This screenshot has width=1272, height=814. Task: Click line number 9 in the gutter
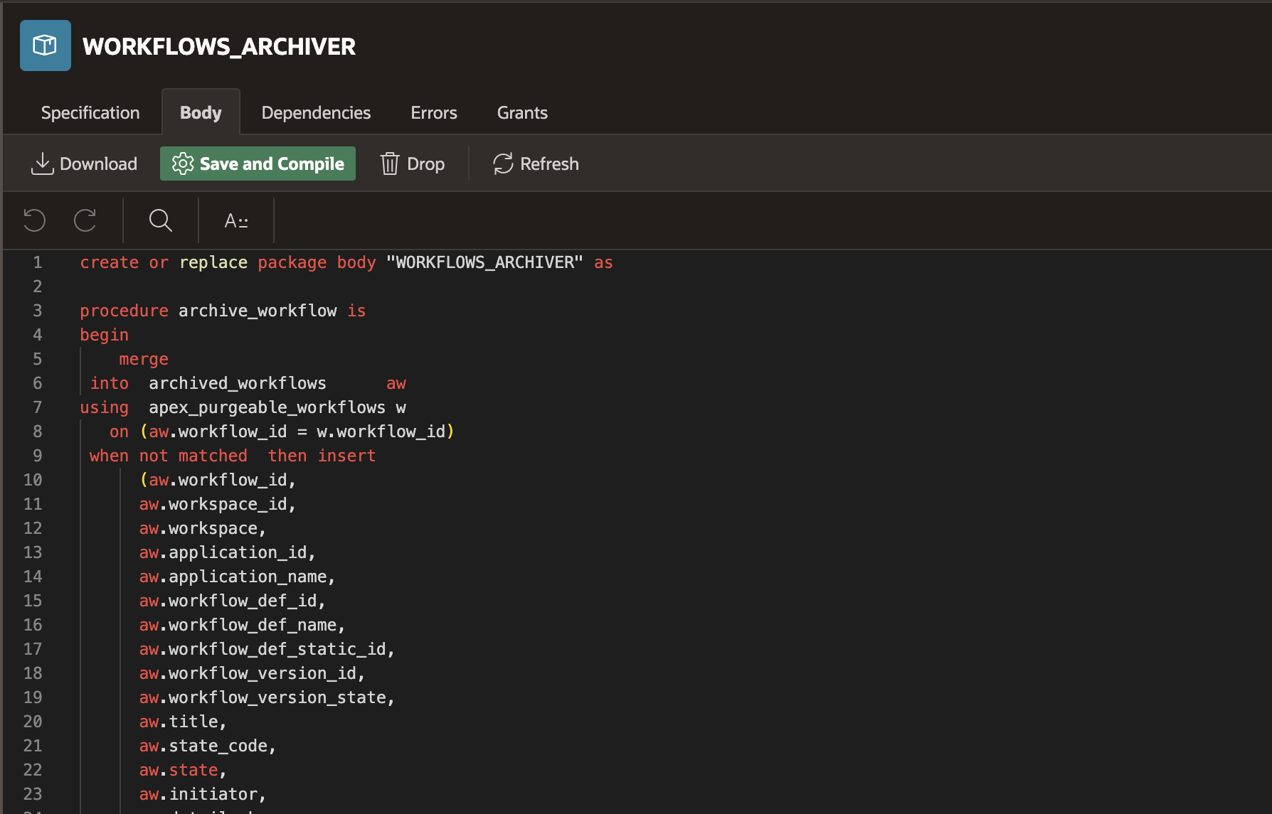tap(38, 456)
